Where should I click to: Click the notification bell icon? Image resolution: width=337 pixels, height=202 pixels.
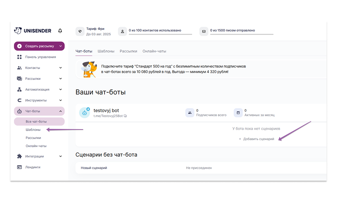coord(60,31)
